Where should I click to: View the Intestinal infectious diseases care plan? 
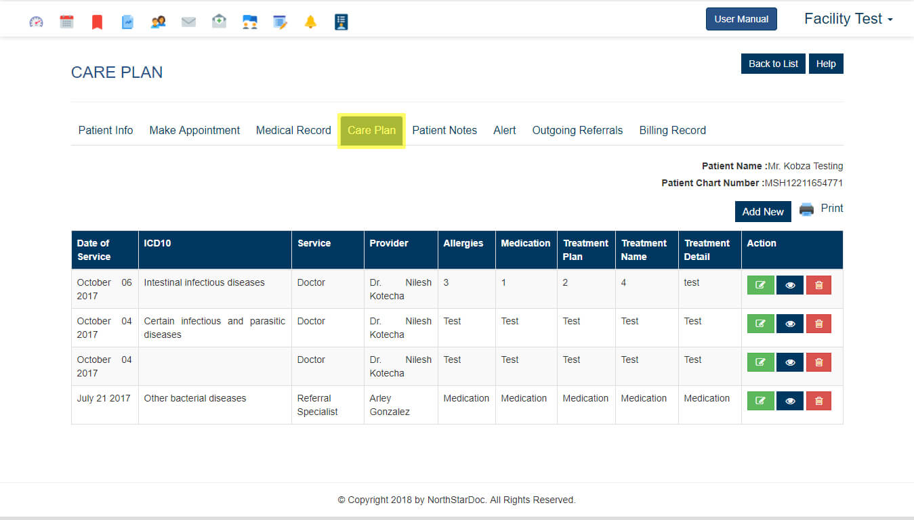tap(789, 285)
